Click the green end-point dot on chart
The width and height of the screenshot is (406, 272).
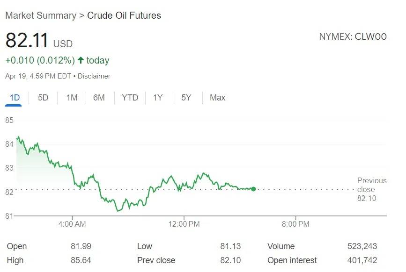coord(253,189)
